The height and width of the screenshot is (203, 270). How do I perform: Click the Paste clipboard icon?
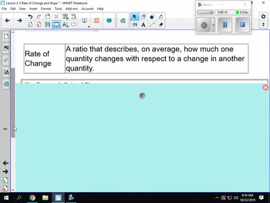[x=47, y=16]
